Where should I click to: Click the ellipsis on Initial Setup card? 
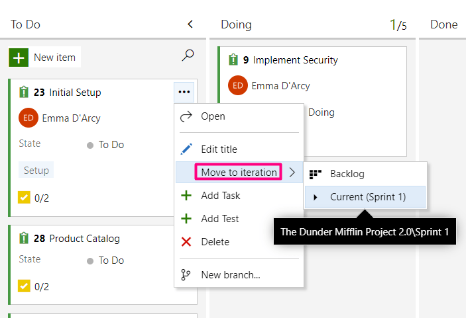(184, 93)
